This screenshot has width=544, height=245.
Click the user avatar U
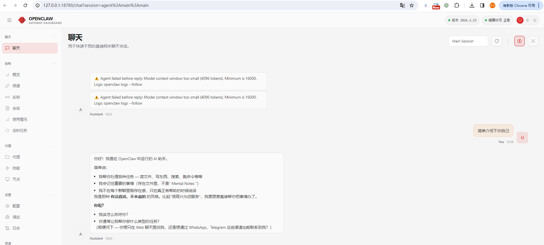point(522,138)
